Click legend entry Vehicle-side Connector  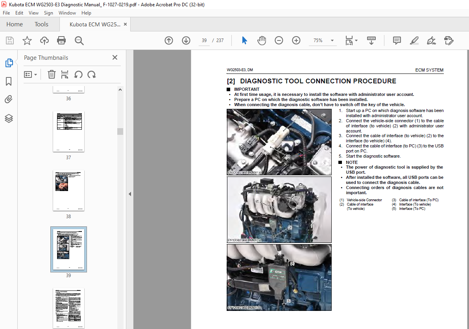tap(364, 200)
